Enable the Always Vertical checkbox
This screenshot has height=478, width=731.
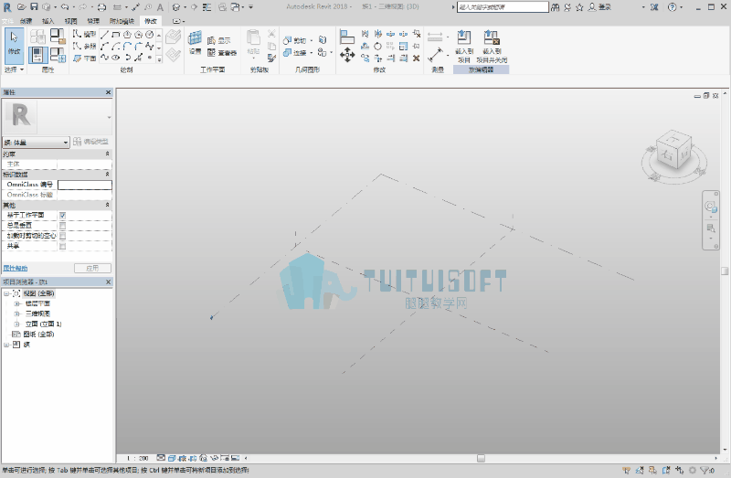click(62, 225)
